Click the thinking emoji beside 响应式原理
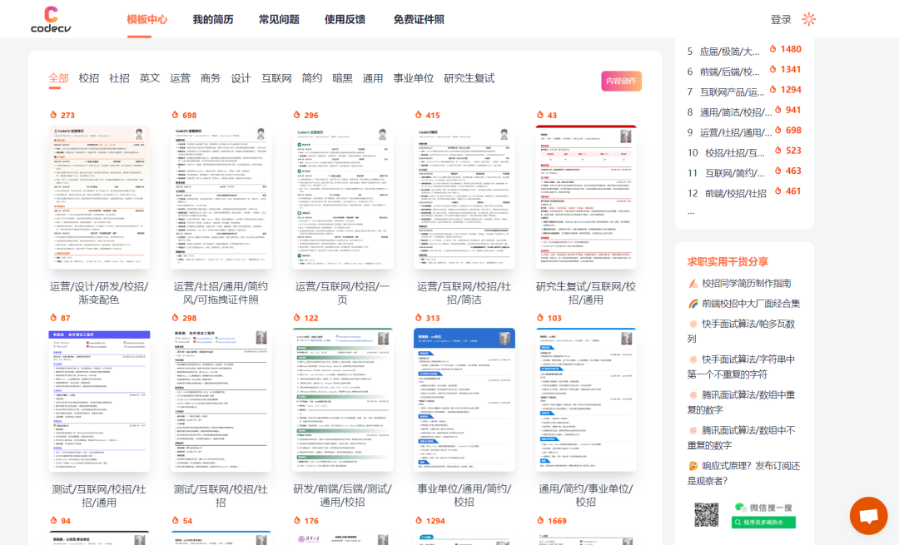The height and width of the screenshot is (545, 899). [693, 466]
